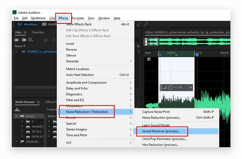Expand the GF (G:) drive
242x159 pixels.
pyautogui.click(x=22, y=131)
